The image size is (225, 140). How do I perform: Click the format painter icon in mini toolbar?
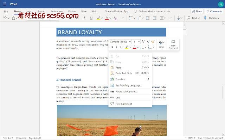coord(153,42)
